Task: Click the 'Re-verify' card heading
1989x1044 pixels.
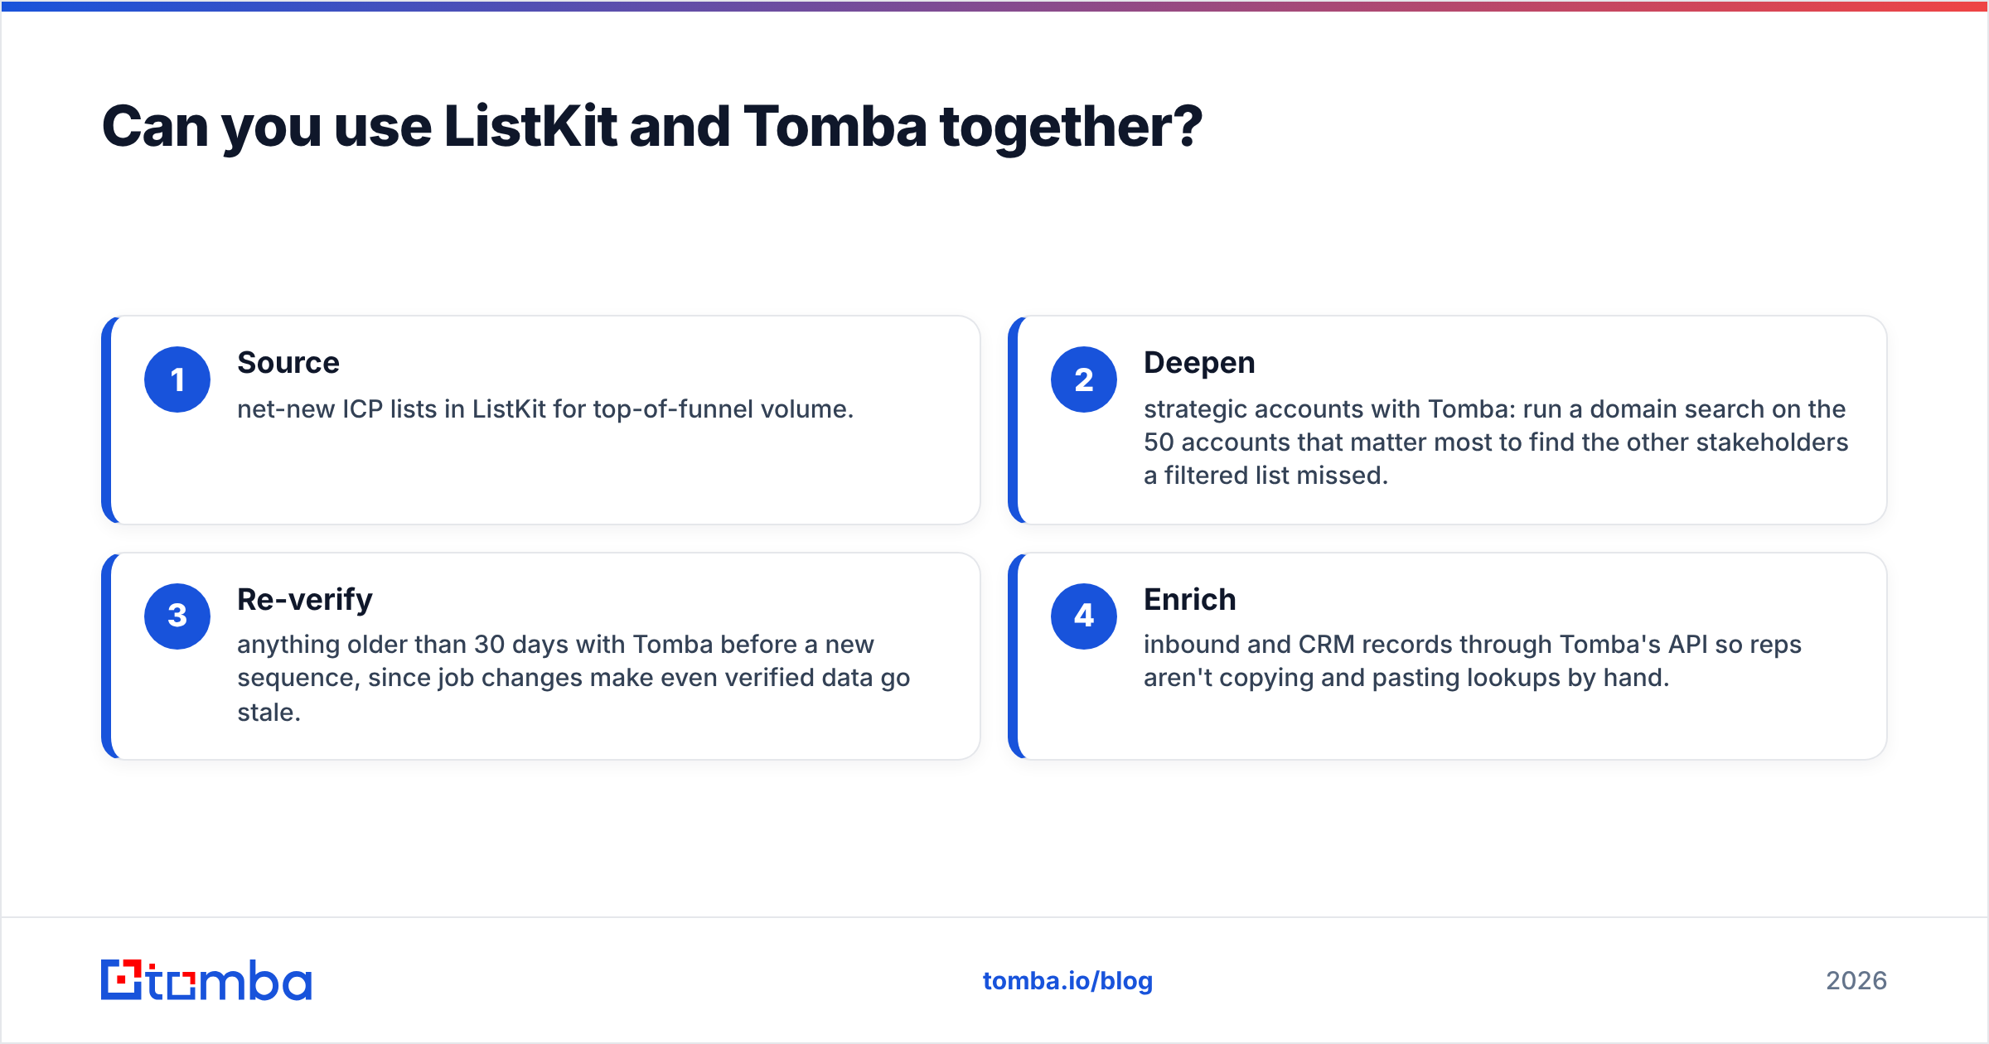Action: coord(305,599)
